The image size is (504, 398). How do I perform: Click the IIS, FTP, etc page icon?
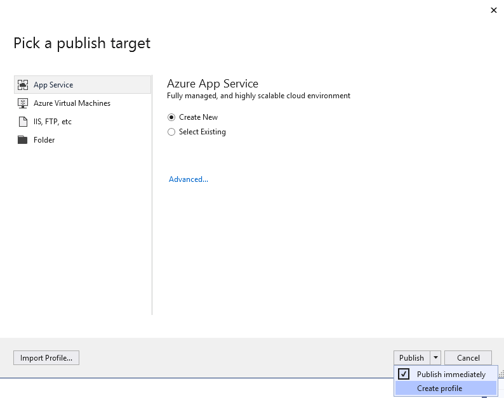point(23,122)
